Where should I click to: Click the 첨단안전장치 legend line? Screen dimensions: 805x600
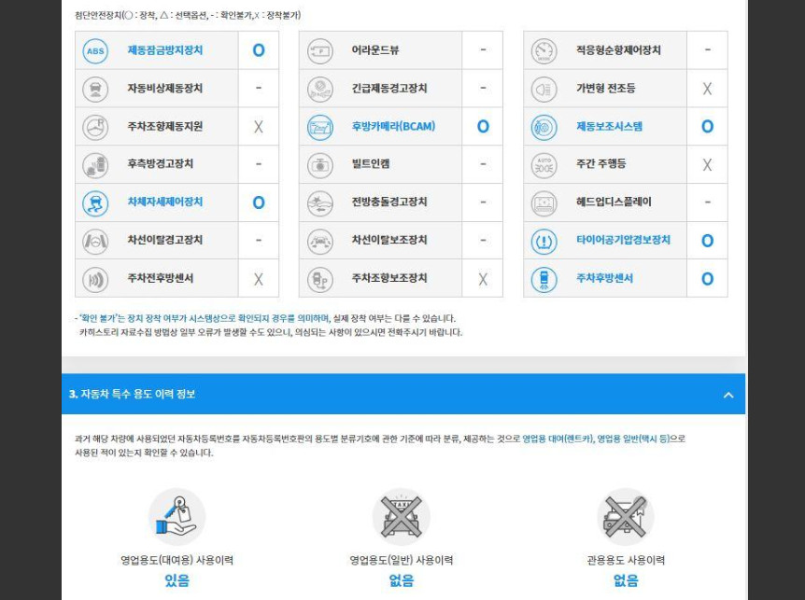coord(188,15)
